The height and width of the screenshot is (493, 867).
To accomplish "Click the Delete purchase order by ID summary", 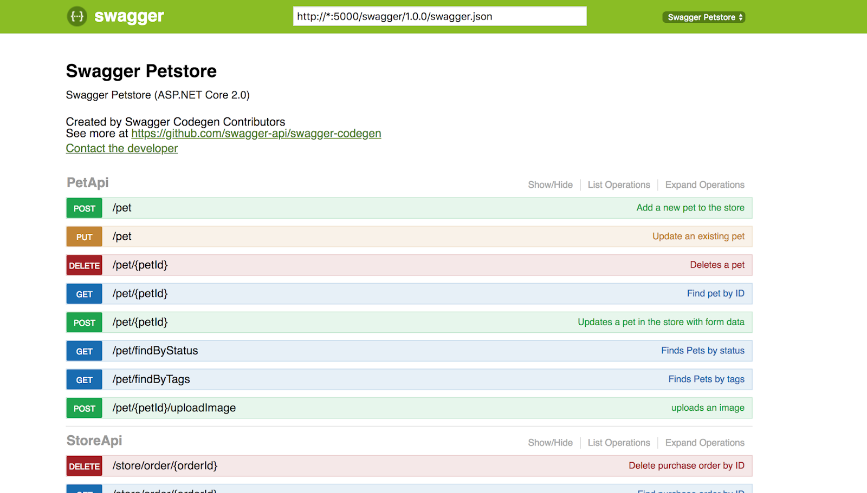I will click(x=687, y=466).
